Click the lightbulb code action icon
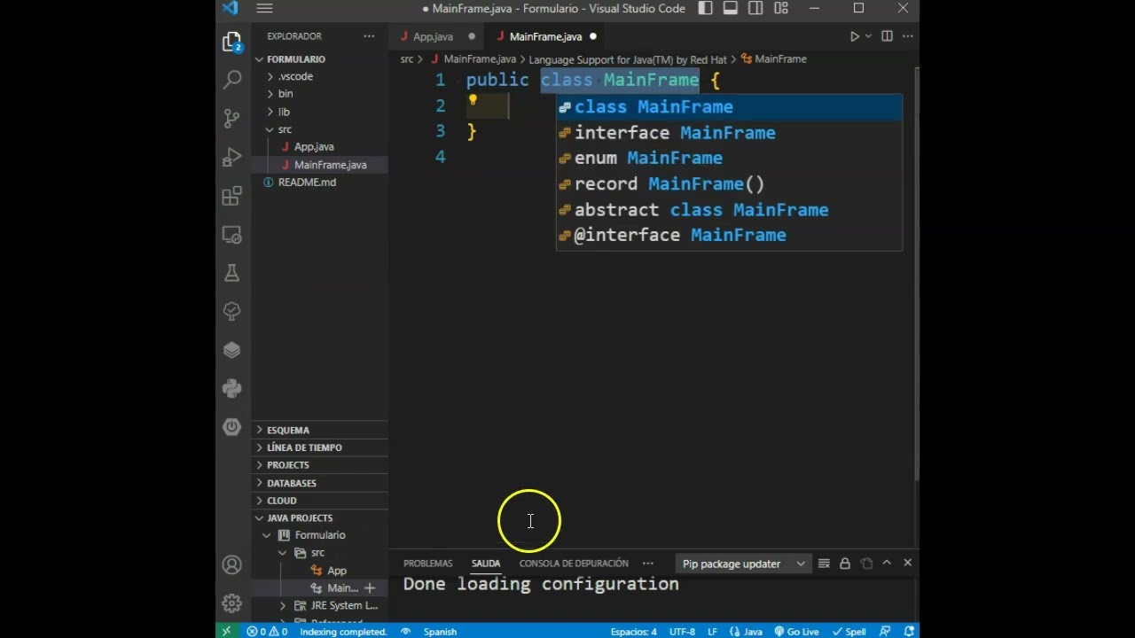This screenshot has width=1135, height=638. 473,100
